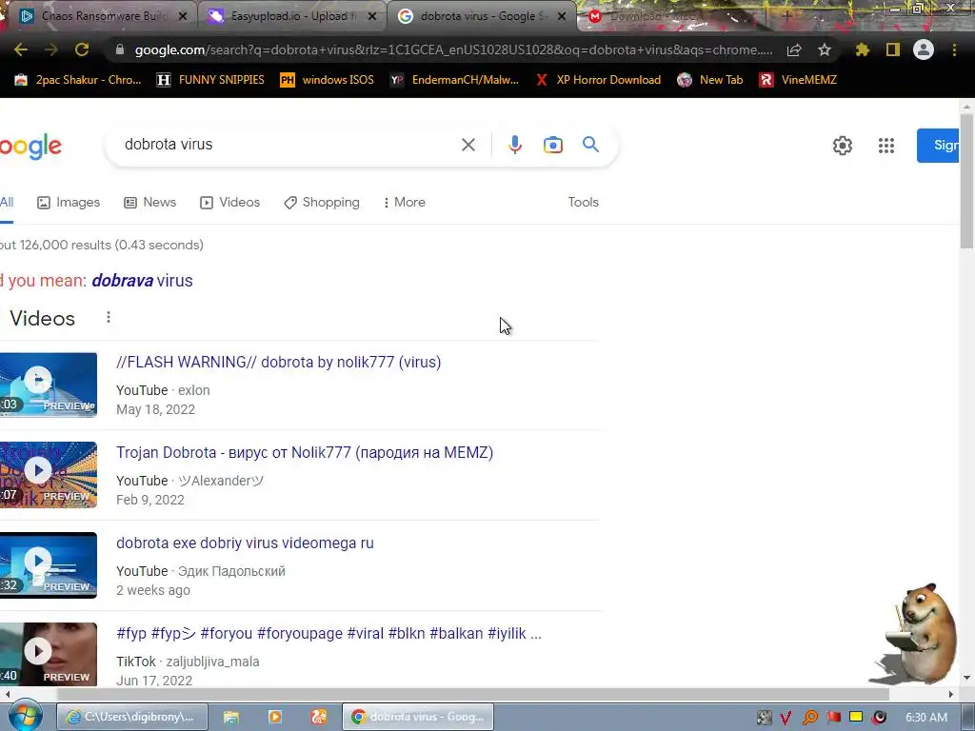Click the dobrava virus suggestion link

pos(143,281)
